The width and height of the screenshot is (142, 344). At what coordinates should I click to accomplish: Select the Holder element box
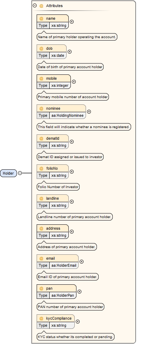point(8,173)
